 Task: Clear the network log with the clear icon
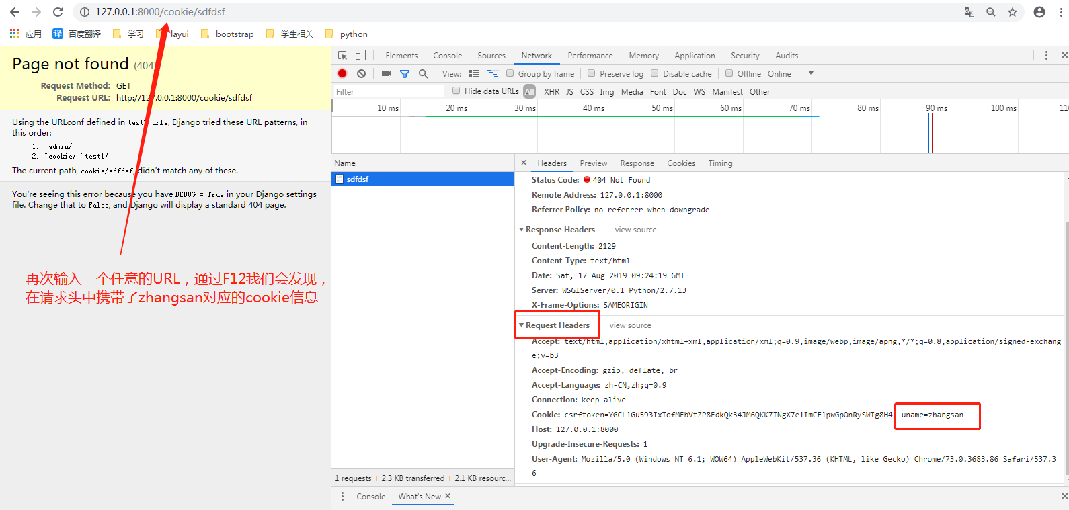pyautogui.click(x=361, y=73)
